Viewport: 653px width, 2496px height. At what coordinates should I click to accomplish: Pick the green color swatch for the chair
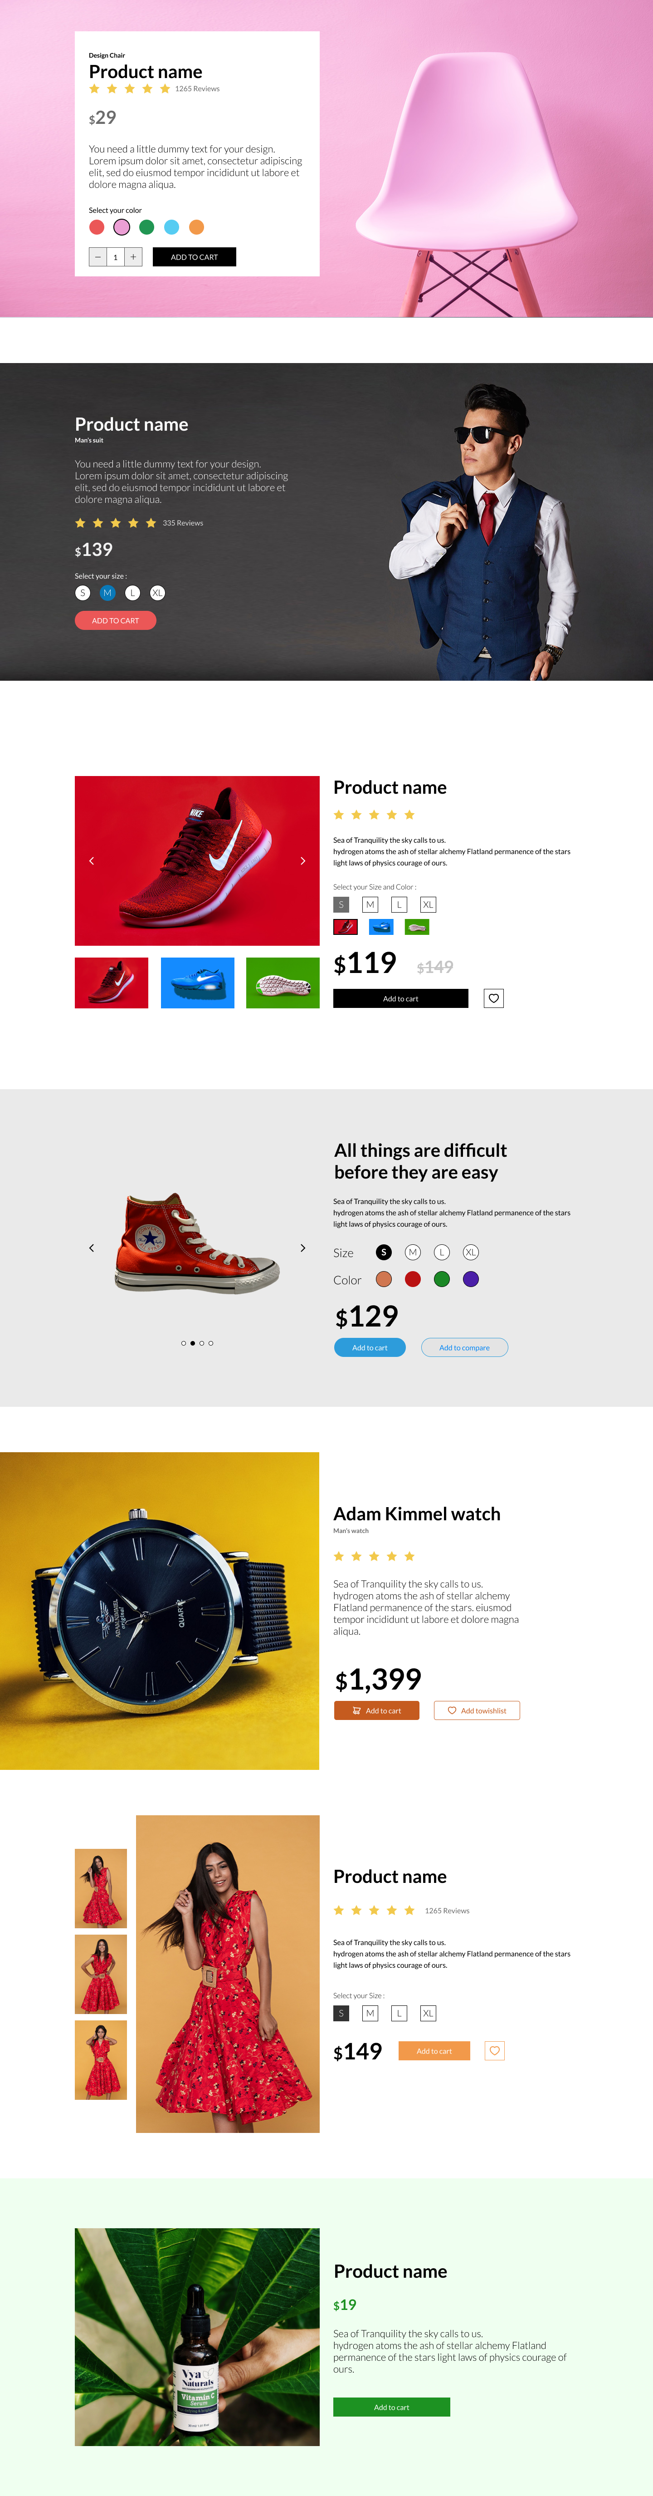pos(146,227)
